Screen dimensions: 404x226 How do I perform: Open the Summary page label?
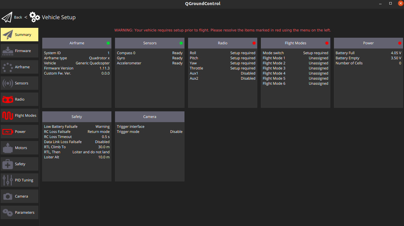tap(23, 35)
